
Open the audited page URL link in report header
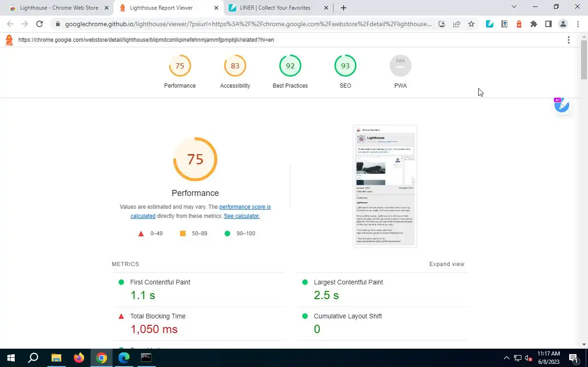[146, 40]
